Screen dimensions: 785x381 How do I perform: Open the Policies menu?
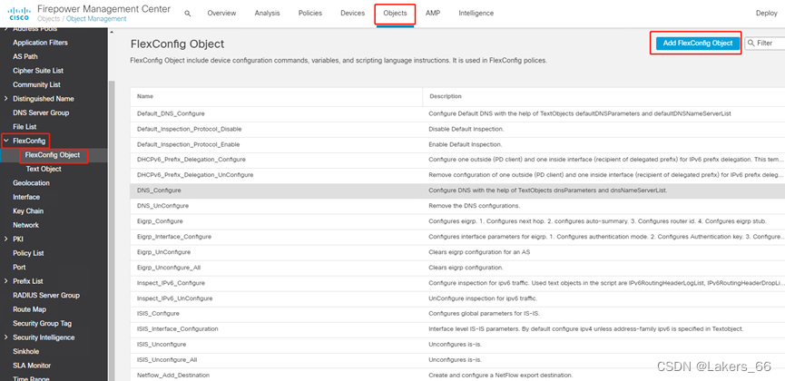coord(310,14)
